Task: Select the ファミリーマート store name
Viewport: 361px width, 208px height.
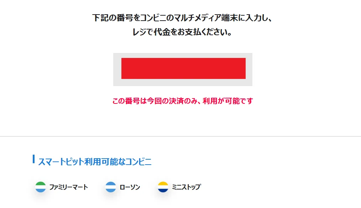Action: click(68, 187)
